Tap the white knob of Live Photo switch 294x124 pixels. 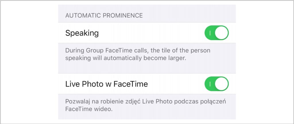point(222,84)
